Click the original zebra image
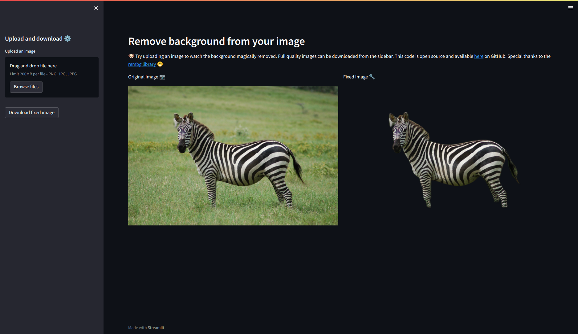Image resolution: width=578 pixels, height=334 pixels. [233, 156]
